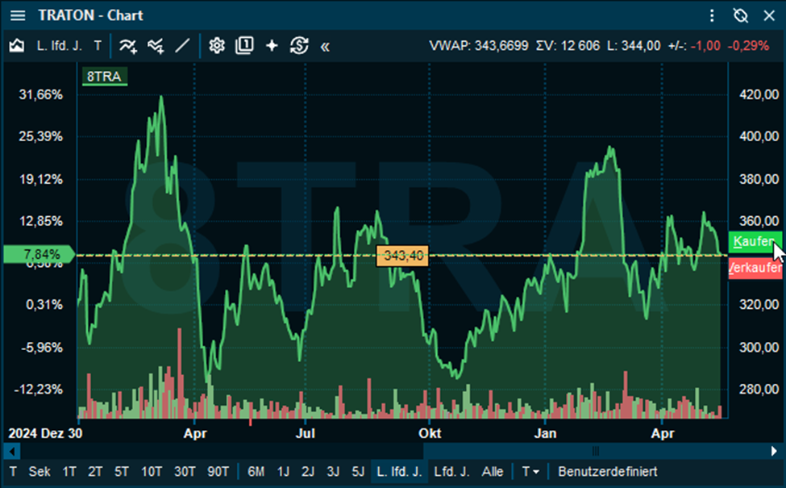This screenshot has width=786, height=488.
Task: Select the 6M time range
Action: pyautogui.click(x=256, y=472)
